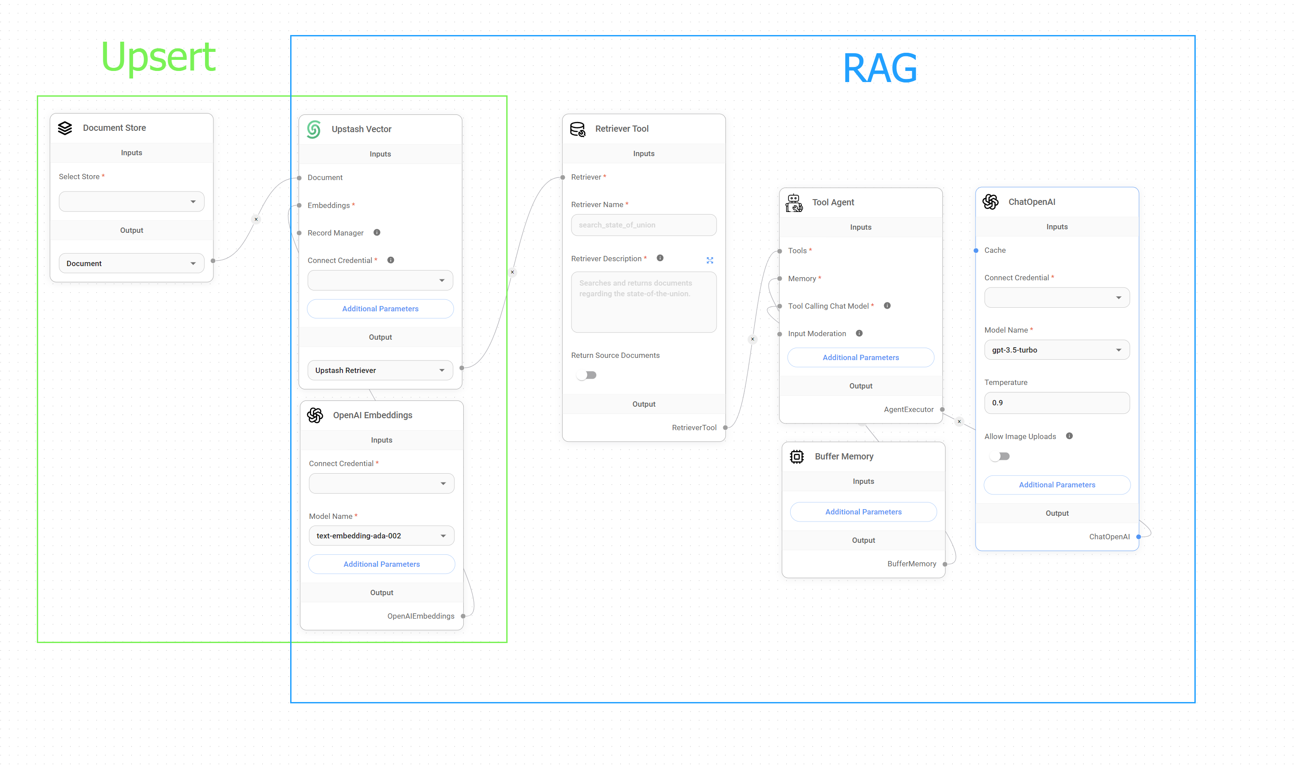This screenshot has width=1296, height=769.
Task: Click the ChatOpenAI logo icon
Action: pos(991,202)
